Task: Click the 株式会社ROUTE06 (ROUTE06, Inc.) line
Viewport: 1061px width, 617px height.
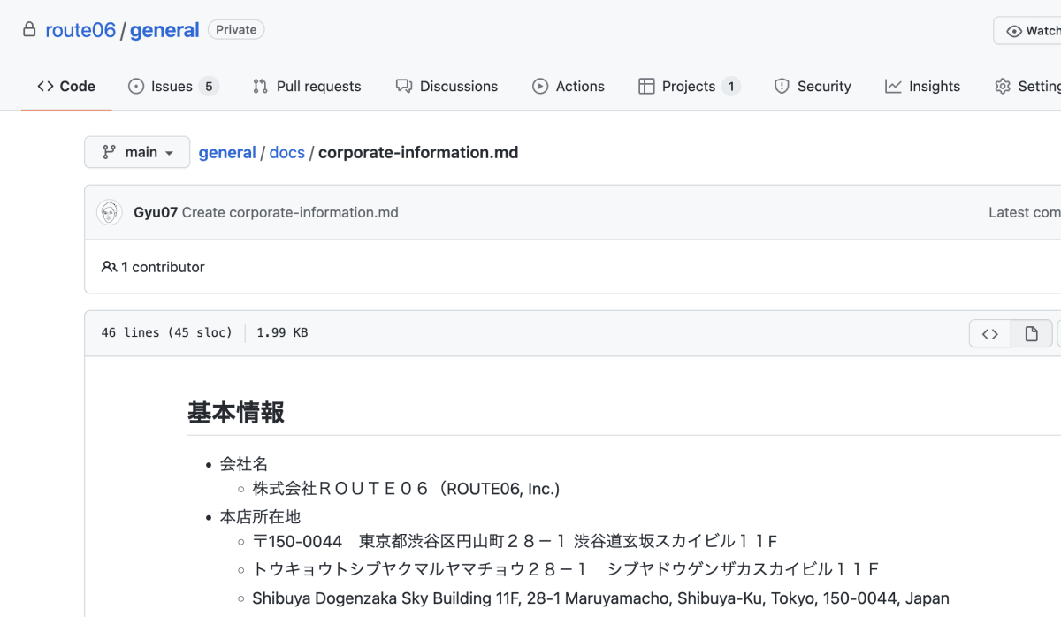Action: point(406,488)
